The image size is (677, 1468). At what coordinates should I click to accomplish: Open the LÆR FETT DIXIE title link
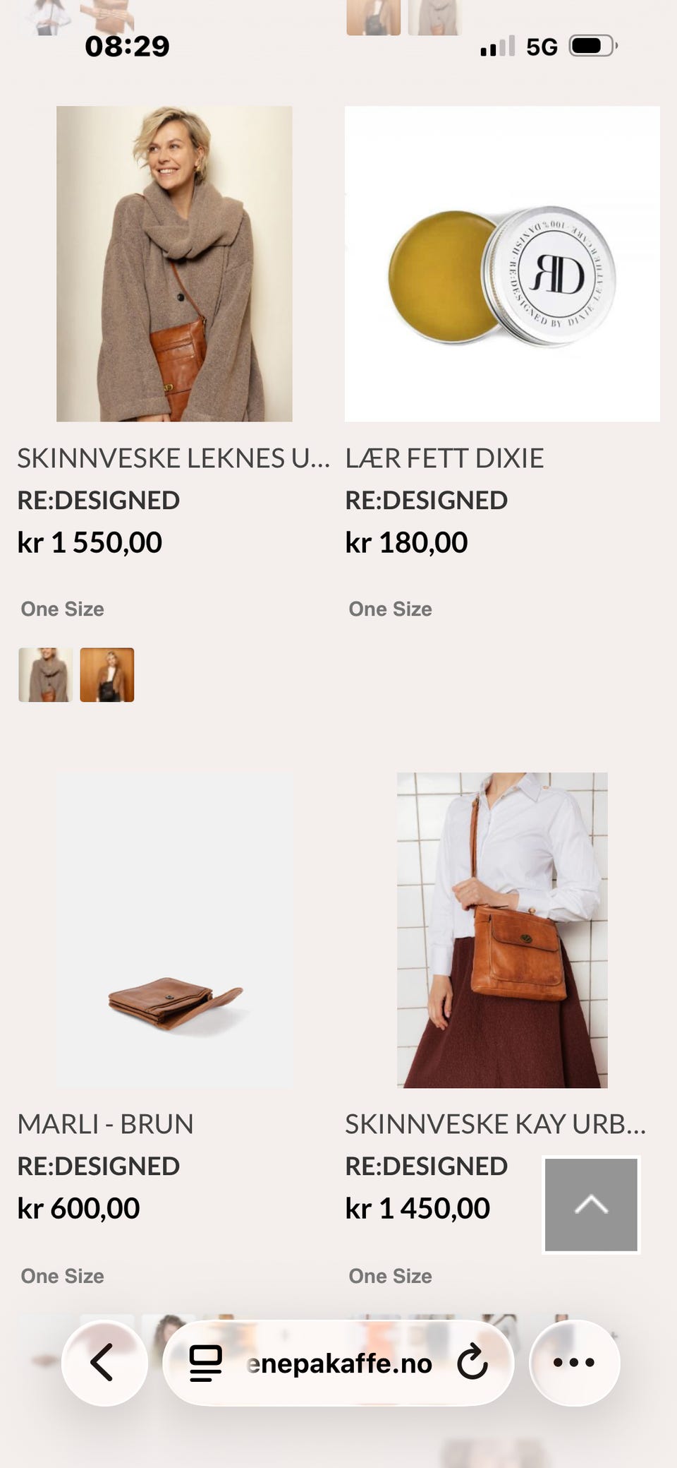tap(444, 459)
